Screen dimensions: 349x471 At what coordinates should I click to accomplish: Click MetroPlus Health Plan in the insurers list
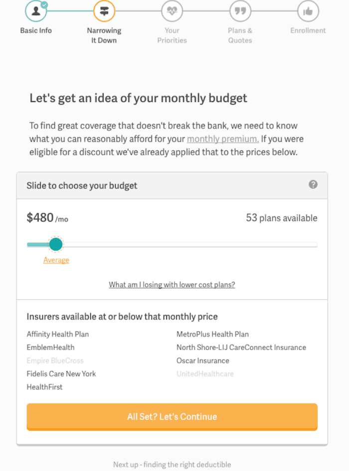tap(213, 334)
